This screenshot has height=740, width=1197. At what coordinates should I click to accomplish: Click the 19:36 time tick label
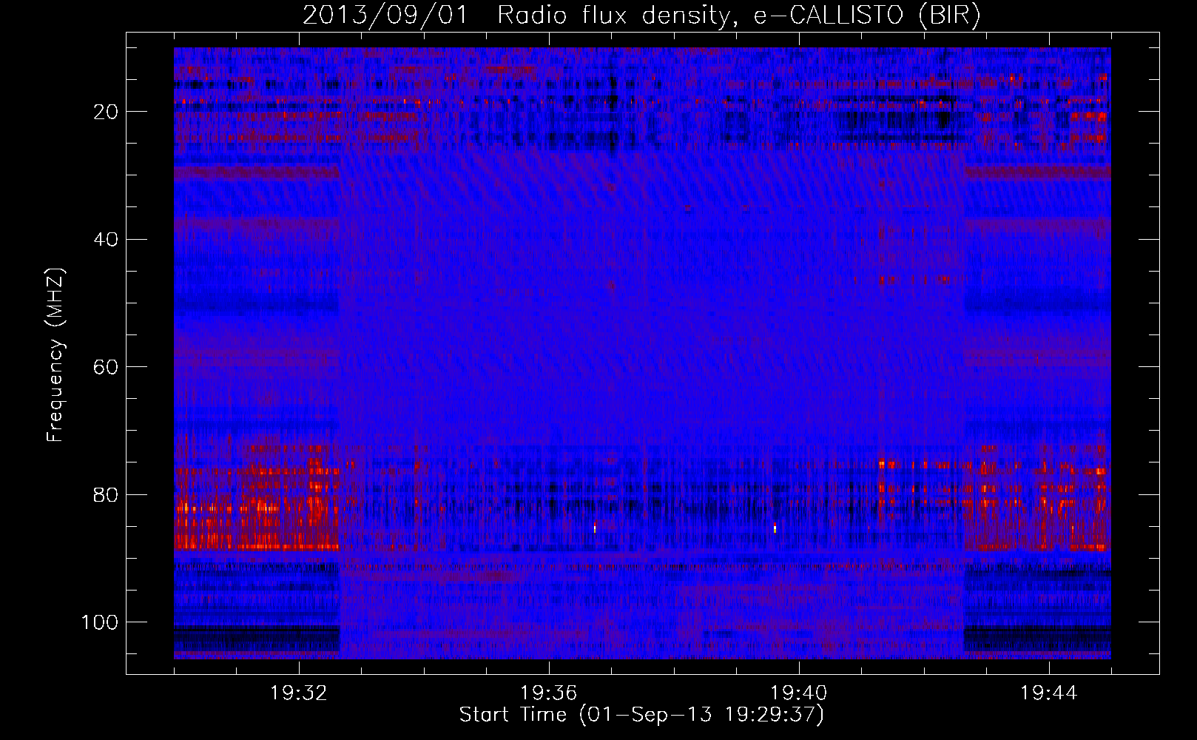coord(549,693)
